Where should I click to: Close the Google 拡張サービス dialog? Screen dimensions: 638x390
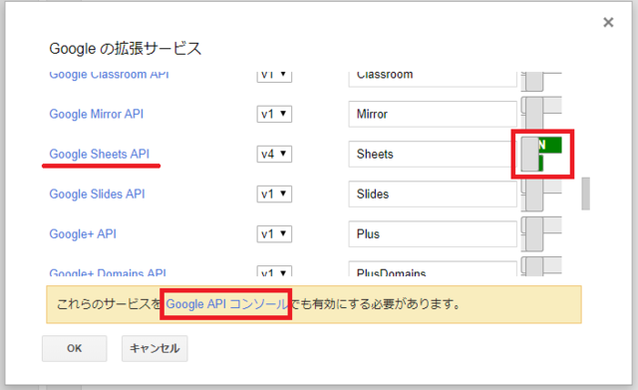pos(608,22)
